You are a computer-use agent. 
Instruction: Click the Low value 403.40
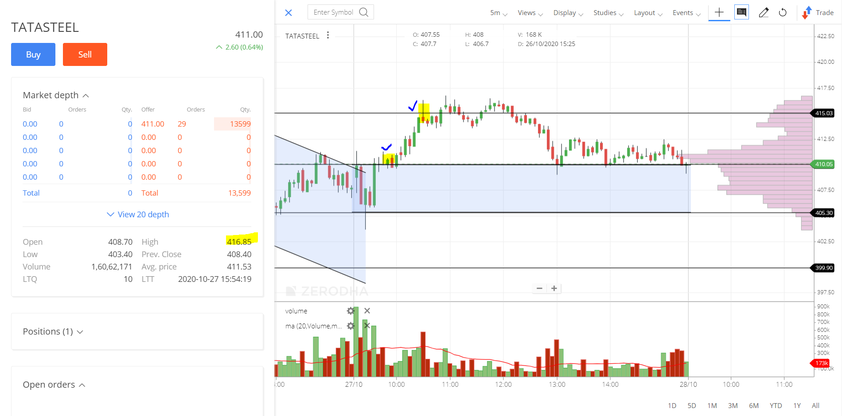pyautogui.click(x=120, y=254)
